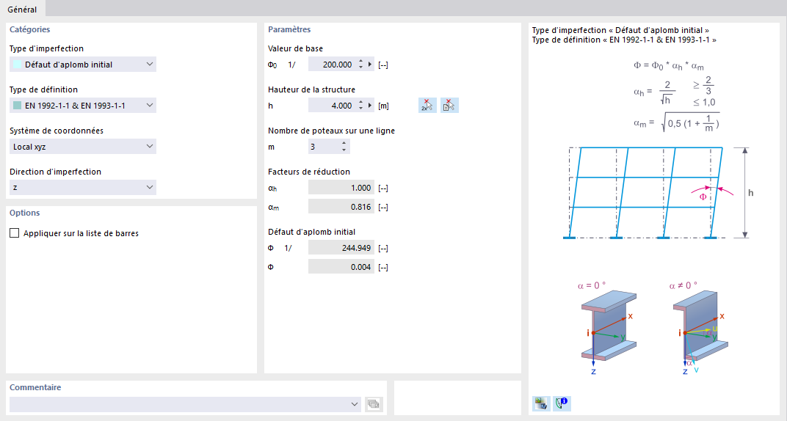Click the α = 0° section illustration
This screenshot has height=421, width=787.
click(x=609, y=329)
